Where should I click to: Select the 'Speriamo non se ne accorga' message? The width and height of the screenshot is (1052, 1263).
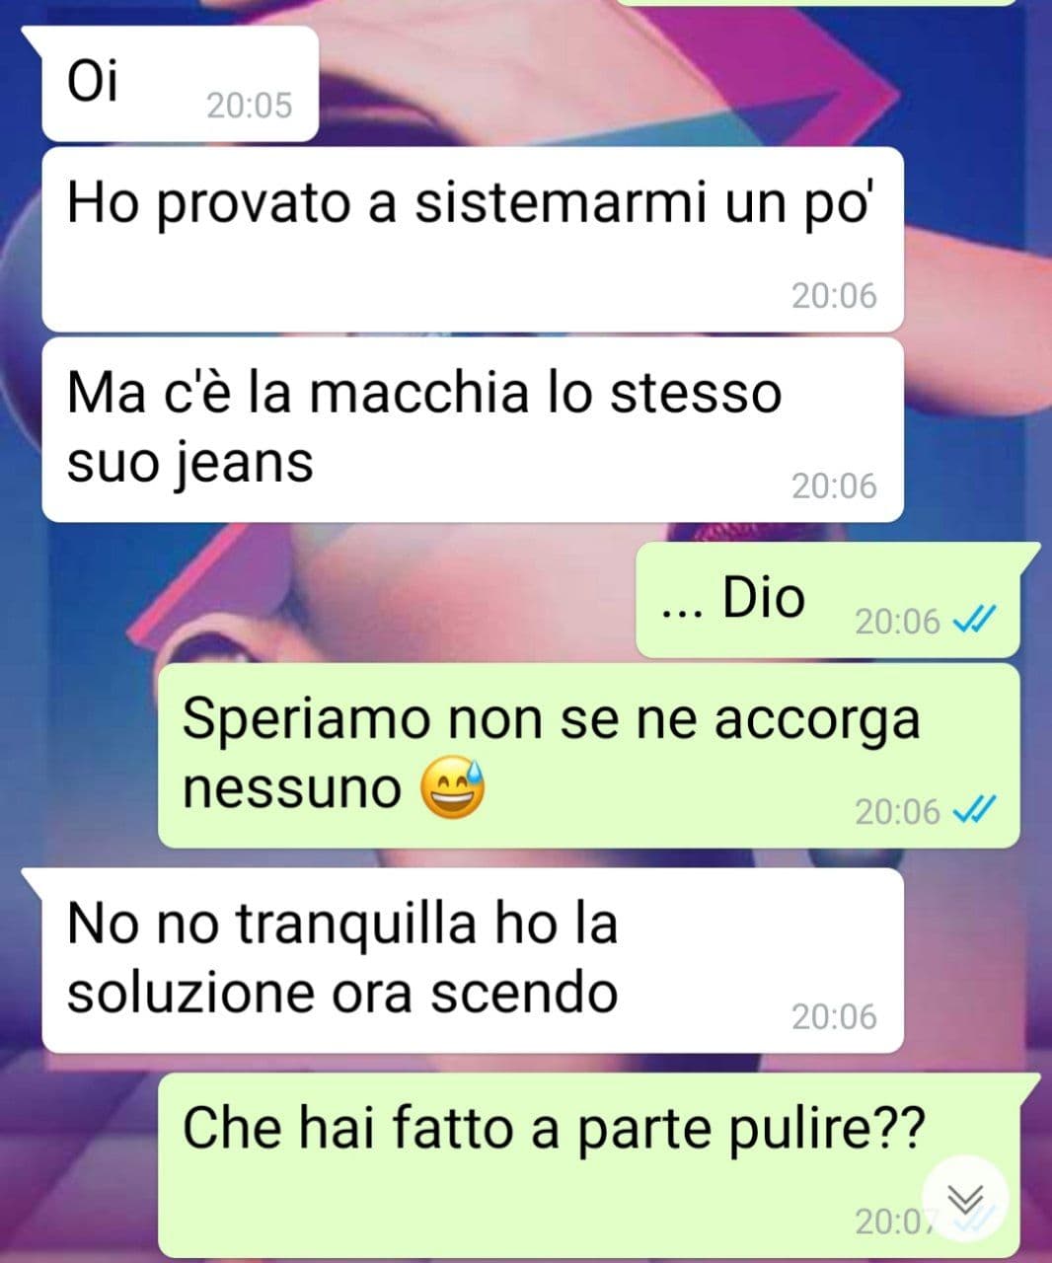(589, 755)
